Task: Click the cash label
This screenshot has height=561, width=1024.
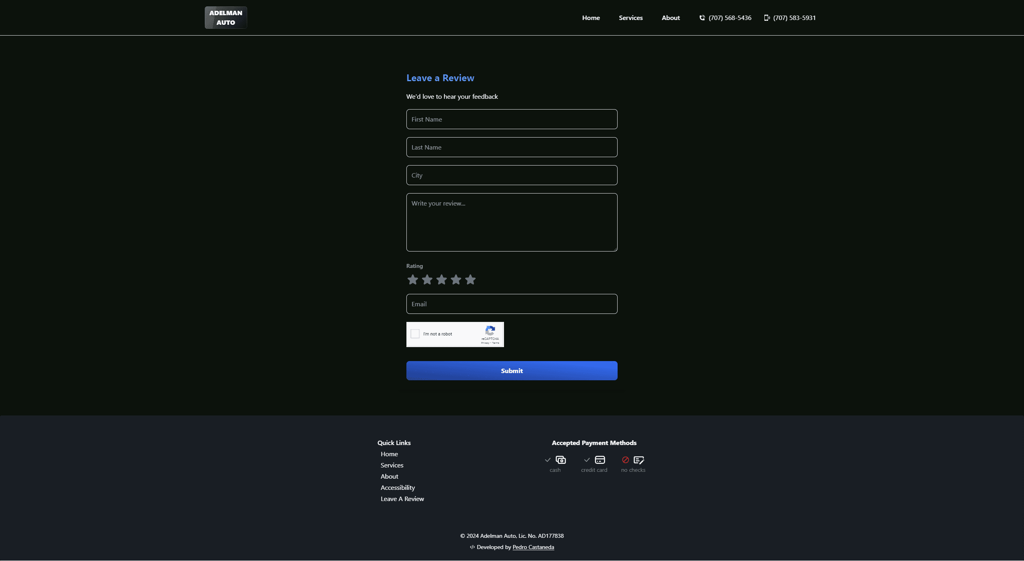Action: click(555, 470)
